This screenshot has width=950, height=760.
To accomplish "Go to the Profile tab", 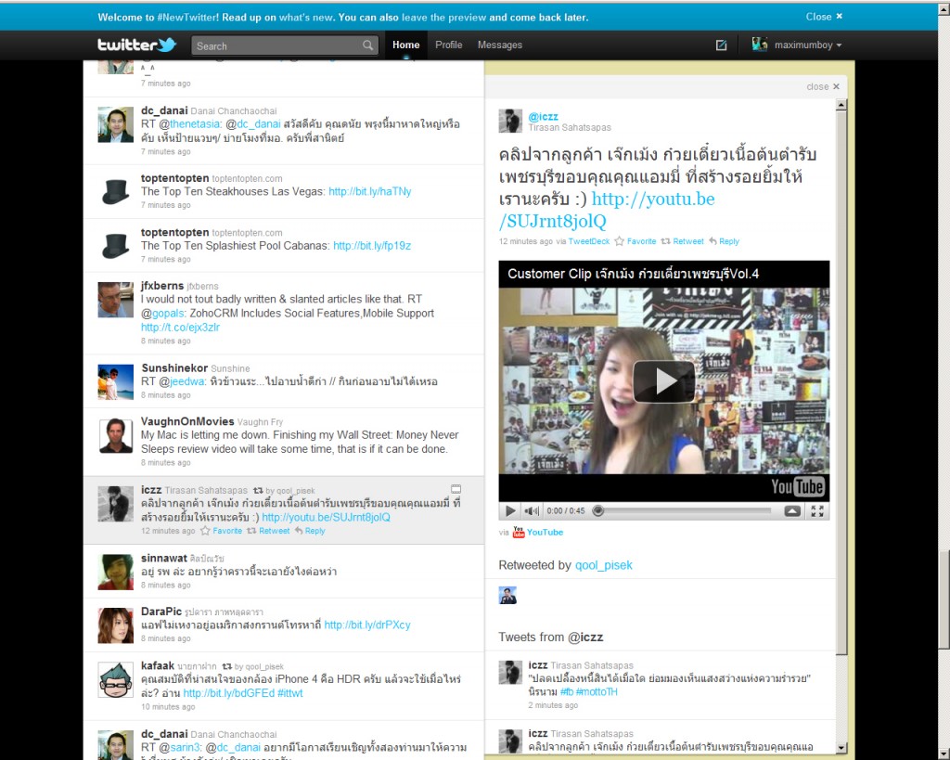I will click(x=448, y=45).
